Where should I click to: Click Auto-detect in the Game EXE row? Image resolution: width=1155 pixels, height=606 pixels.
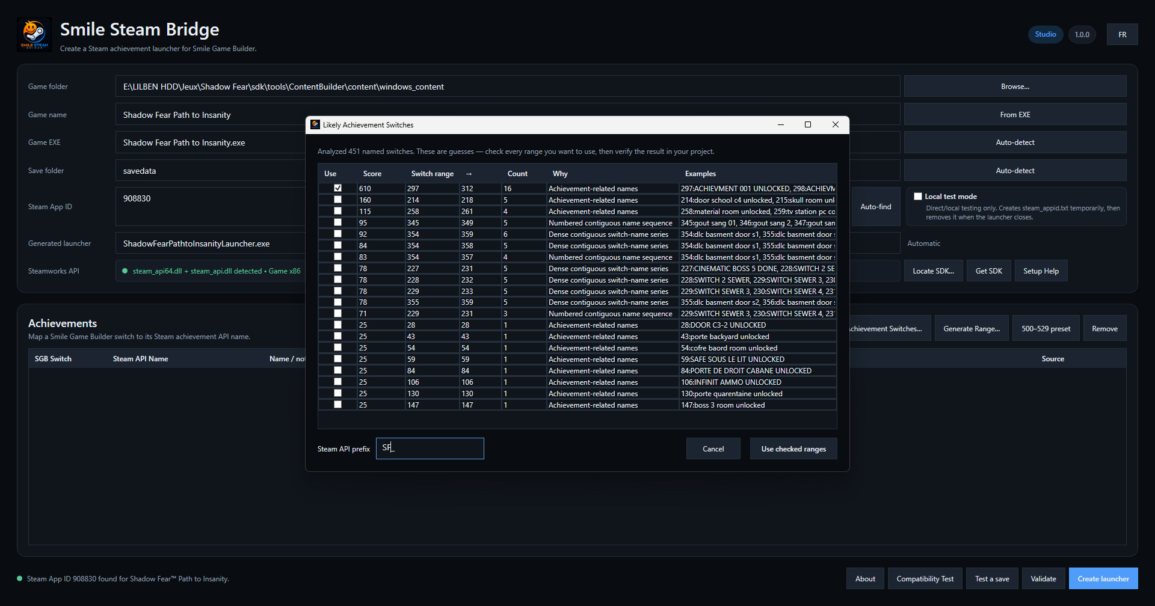point(1015,142)
